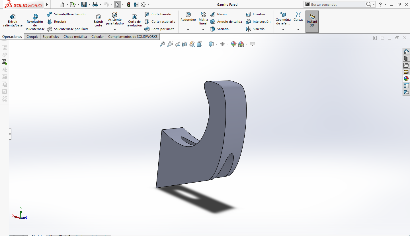The image size is (410, 236).
Task: Click Ángulo de salida
Action: pos(226,22)
